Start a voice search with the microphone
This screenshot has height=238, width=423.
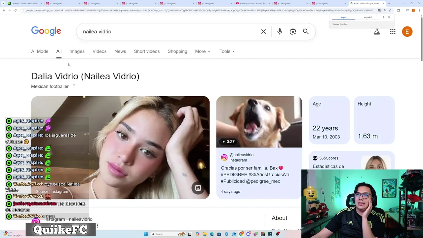280,31
